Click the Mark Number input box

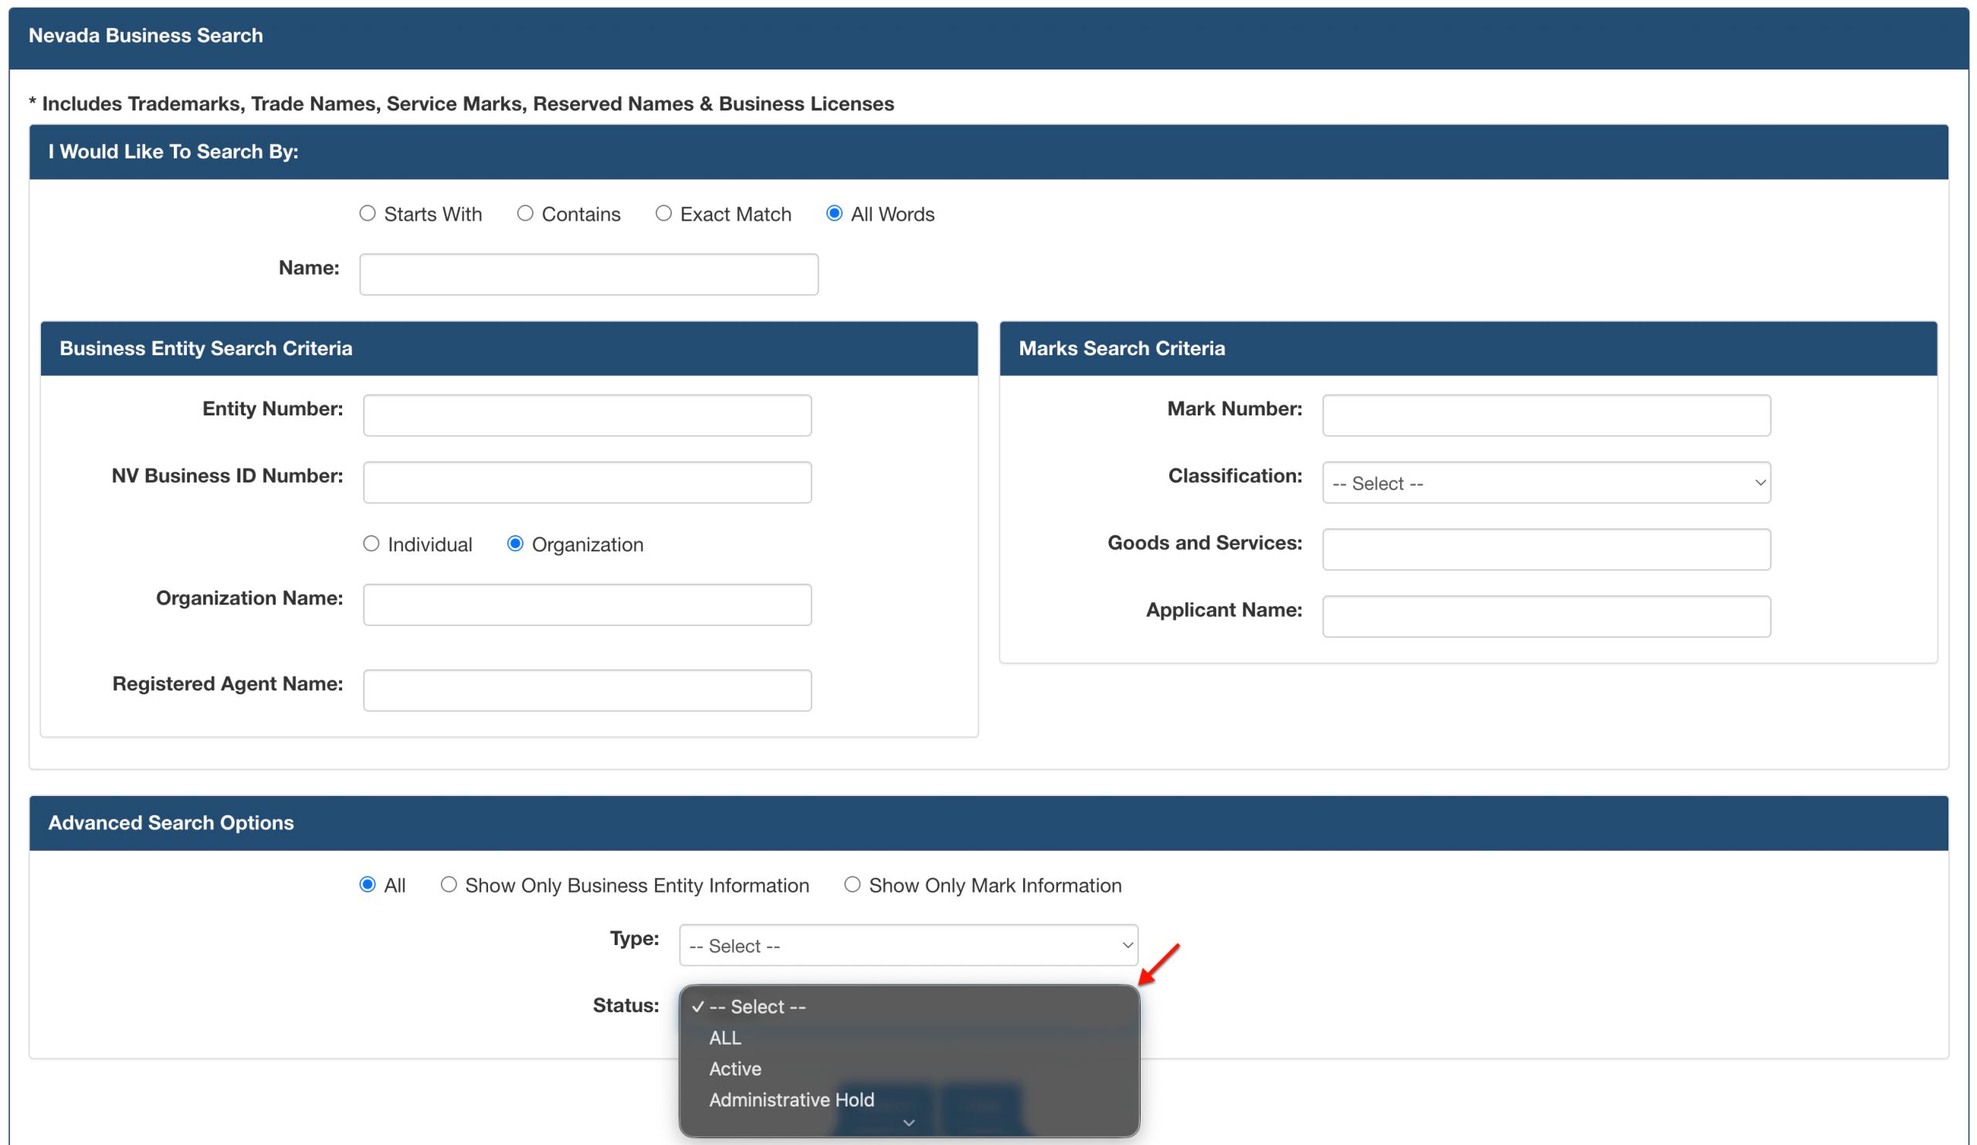tap(1546, 415)
